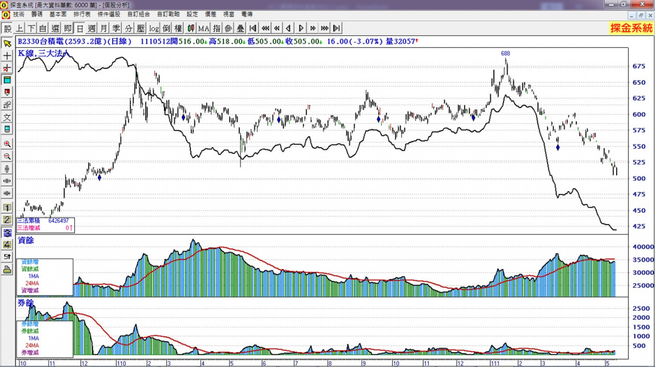Click the zoom out magnifier icon
The image size is (655, 367).
7,157
